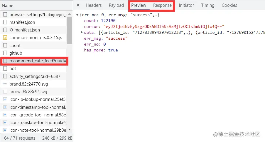Select the first manifest.json request
265x142 pixels.
[34, 22]
